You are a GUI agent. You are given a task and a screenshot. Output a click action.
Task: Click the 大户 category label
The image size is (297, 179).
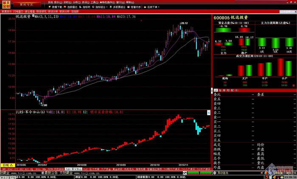[245, 78]
